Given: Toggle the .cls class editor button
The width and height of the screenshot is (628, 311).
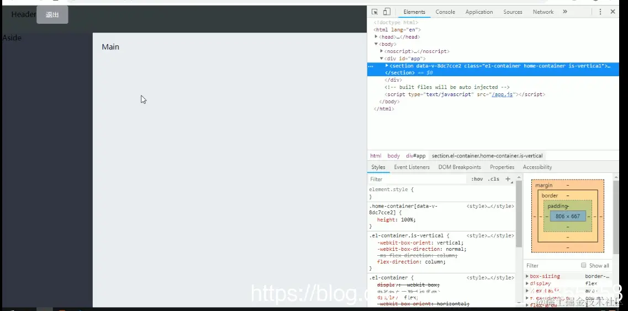Looking at the screenshot, I should point(493,179).
